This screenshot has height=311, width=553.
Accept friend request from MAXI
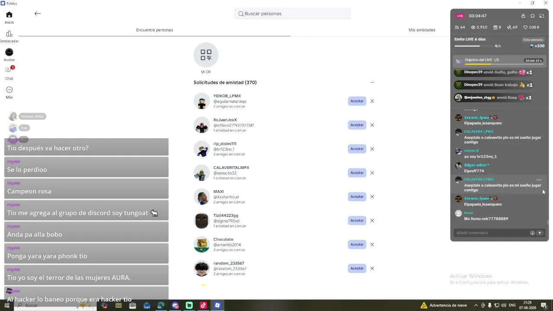coord(357,197)
